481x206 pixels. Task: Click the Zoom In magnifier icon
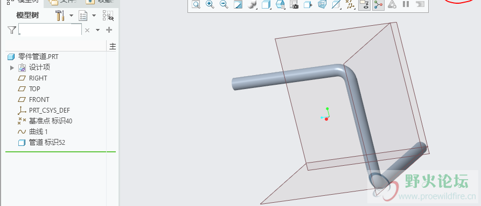(210, 4)
